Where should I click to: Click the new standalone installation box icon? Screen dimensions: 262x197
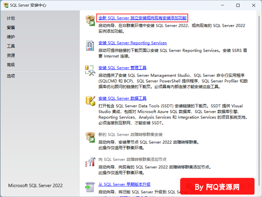[90, 20]
